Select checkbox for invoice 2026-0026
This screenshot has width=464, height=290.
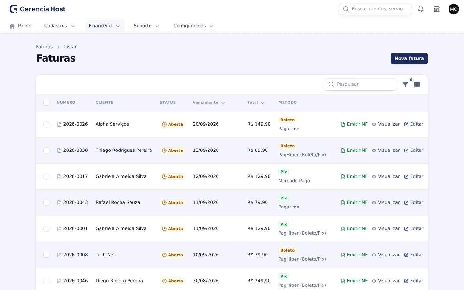click(x=46, y=124)
